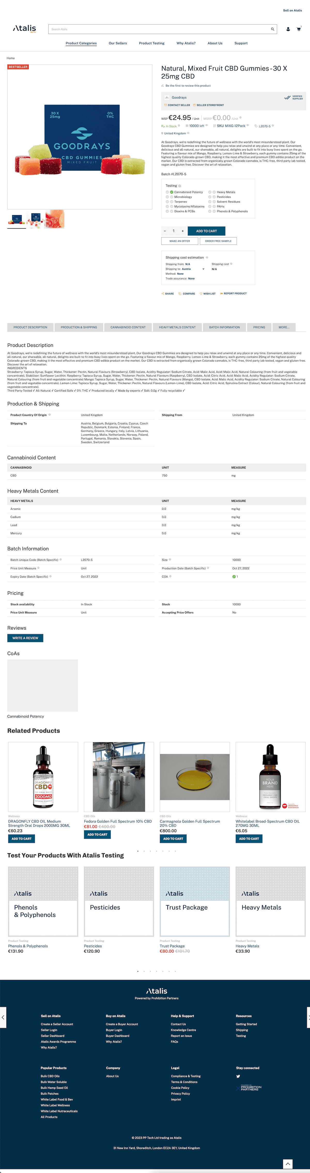Screen dimensions: 310x1173
Task: Open the Shipping to Austria dropdown
Action: pos(193,269)
